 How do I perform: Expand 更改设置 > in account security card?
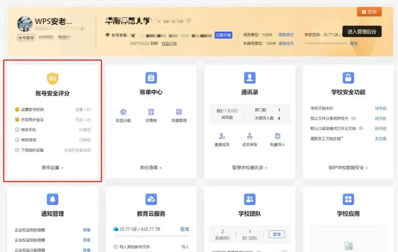click(52, 168)
